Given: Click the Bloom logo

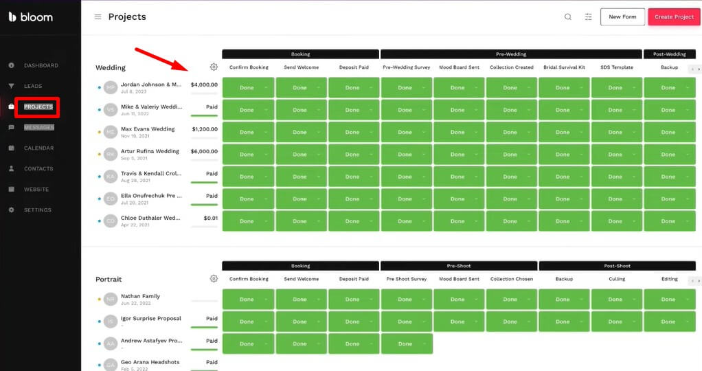Looking at the screenshot, I should tap(30, 16).
